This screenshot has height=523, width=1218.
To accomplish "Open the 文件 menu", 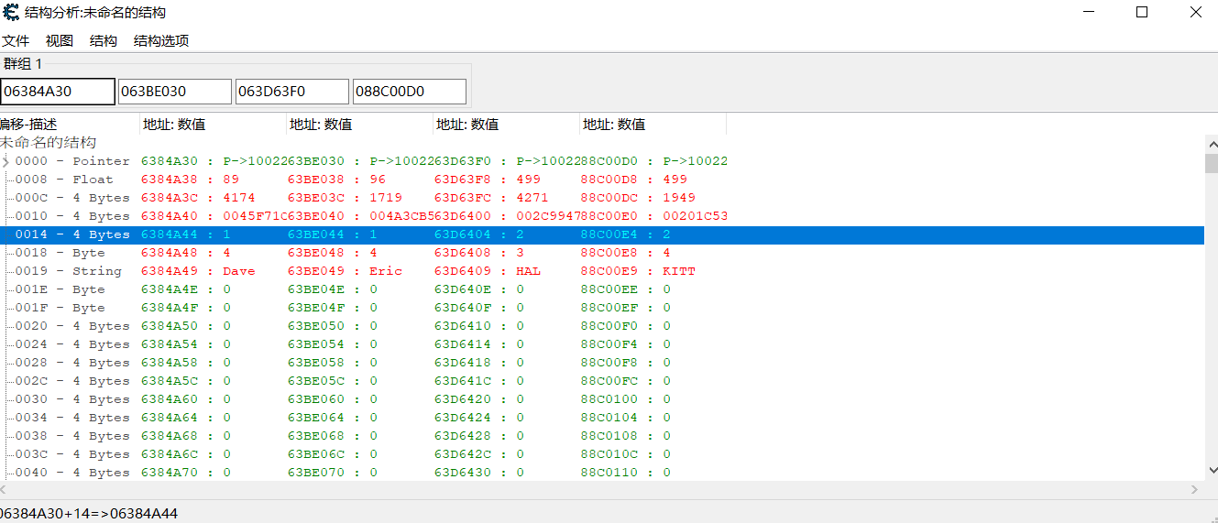I will 16,41.
